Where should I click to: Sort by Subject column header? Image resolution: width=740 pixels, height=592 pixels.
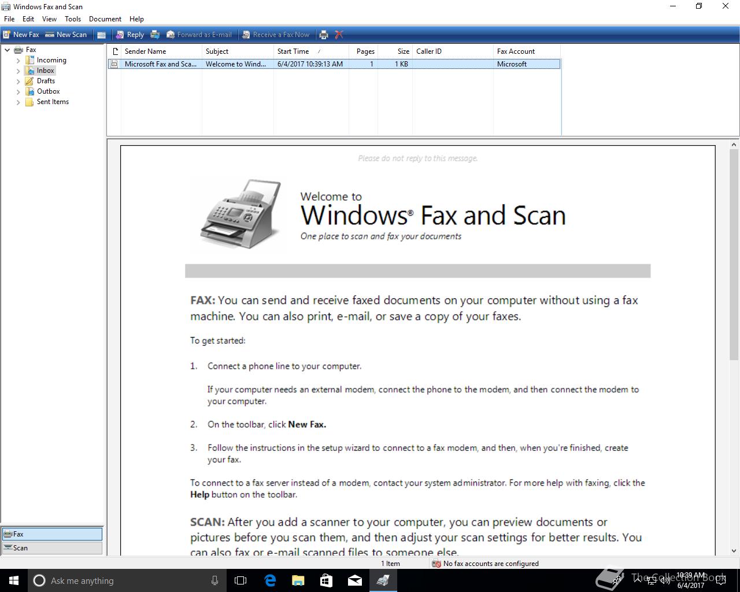click(x=238, y=51)
